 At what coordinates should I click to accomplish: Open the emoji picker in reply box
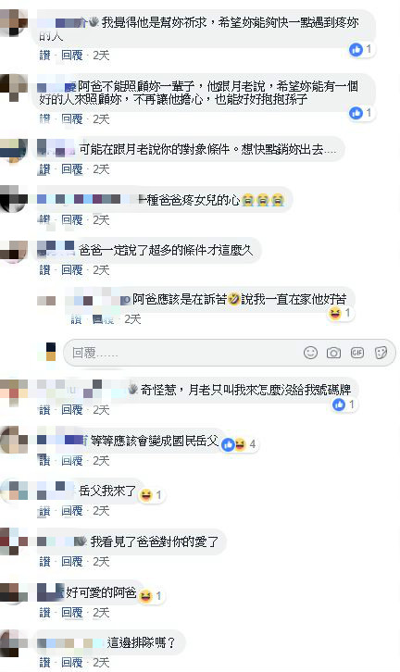pyautogui.click(x=310, y=353)
